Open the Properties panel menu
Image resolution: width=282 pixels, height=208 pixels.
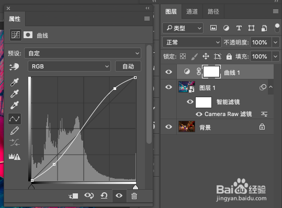(147, 19)
